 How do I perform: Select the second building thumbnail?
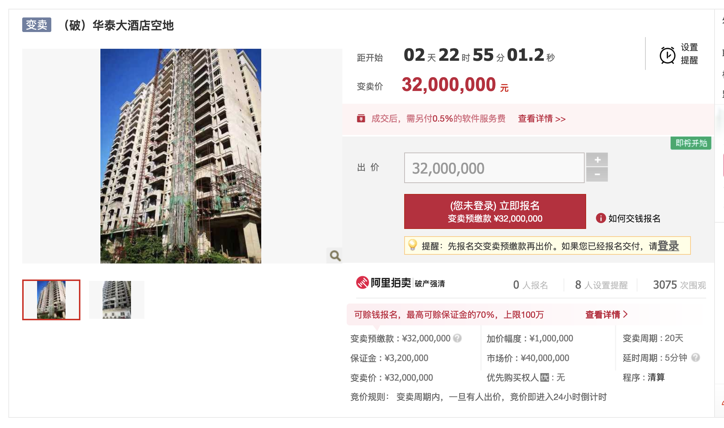(x=117, y=300)
